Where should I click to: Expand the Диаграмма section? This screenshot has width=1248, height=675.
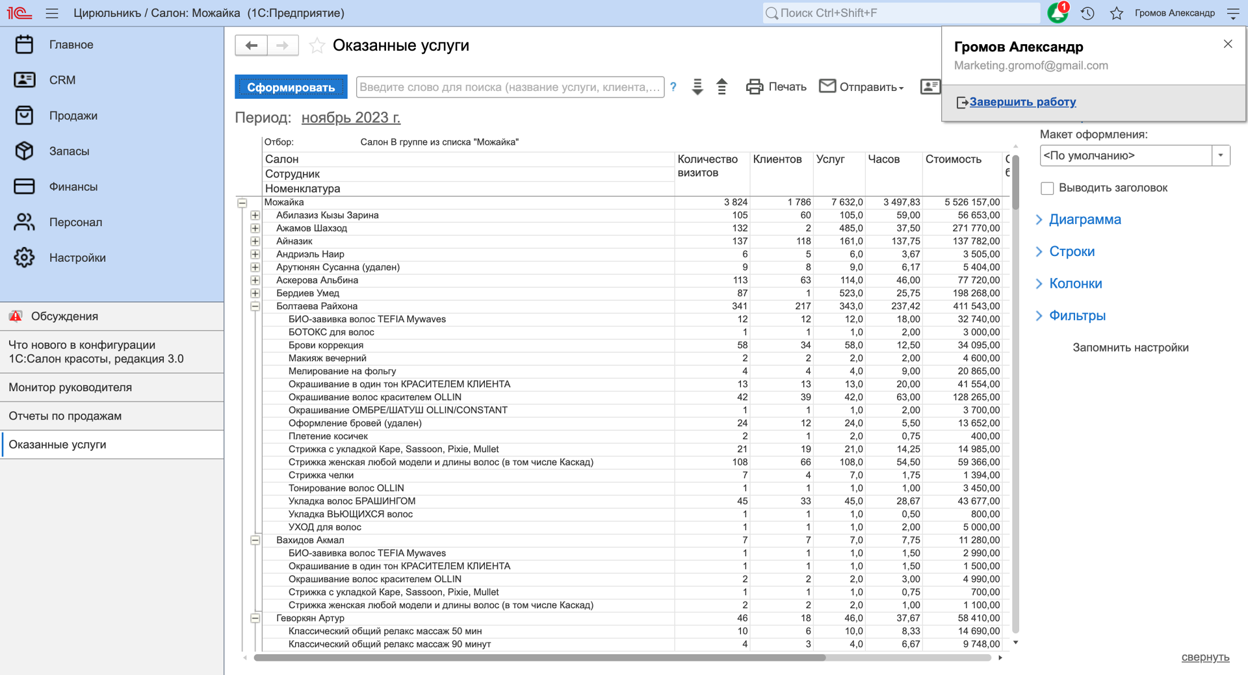pos(1085,220)
